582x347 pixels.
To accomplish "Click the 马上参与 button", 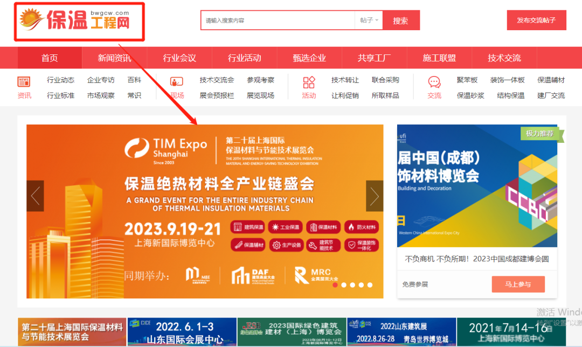I will [x=518, y=284].
